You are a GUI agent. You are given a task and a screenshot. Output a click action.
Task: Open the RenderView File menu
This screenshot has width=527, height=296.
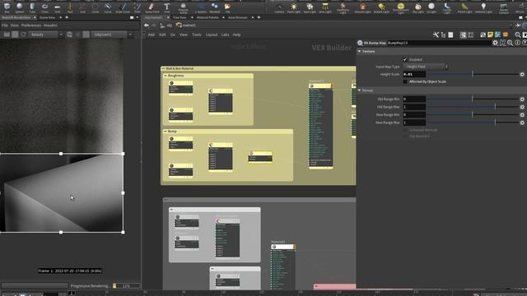click(5, 25)
